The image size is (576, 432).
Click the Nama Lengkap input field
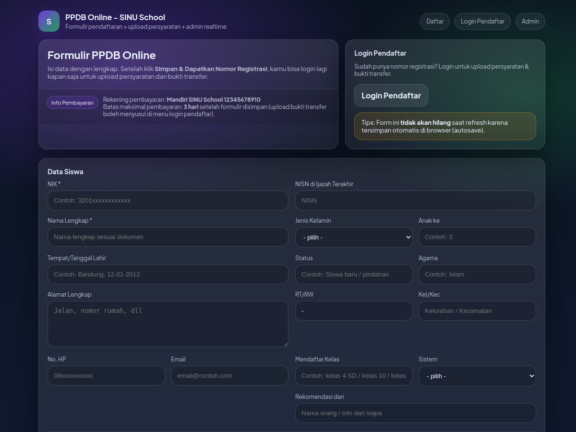[168, 237]
